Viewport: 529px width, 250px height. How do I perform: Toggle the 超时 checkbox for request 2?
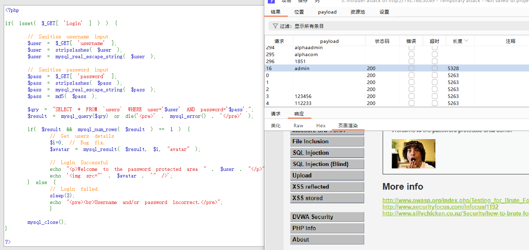[x=435, y=89]
